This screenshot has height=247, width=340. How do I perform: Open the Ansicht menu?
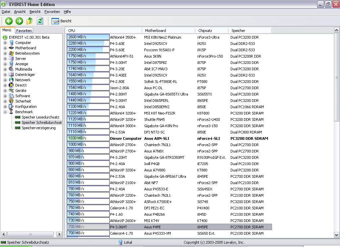coord(20,12)
